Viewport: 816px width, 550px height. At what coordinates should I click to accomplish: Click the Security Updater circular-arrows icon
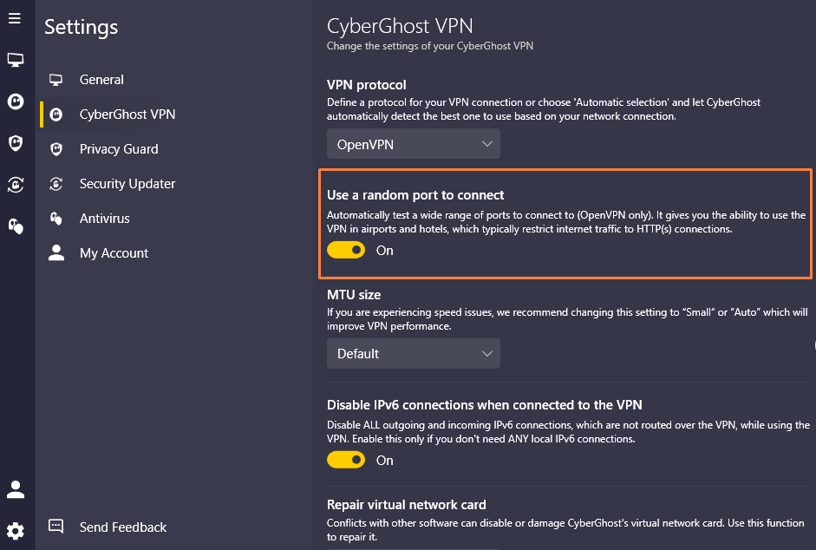15,185
